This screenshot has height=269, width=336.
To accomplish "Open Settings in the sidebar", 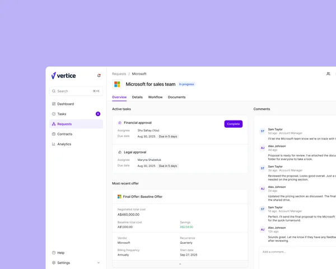I will pos(76,263).
